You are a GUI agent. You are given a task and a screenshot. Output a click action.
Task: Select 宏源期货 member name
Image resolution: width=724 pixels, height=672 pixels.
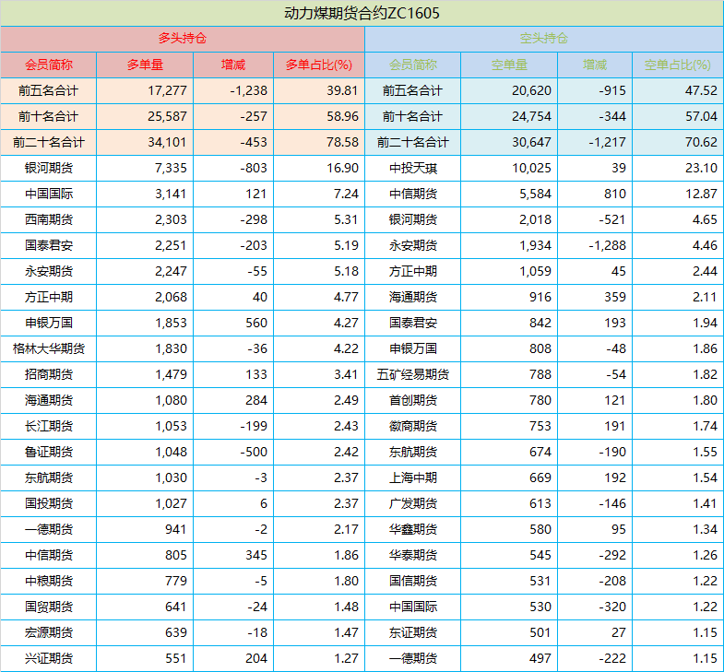49,633
